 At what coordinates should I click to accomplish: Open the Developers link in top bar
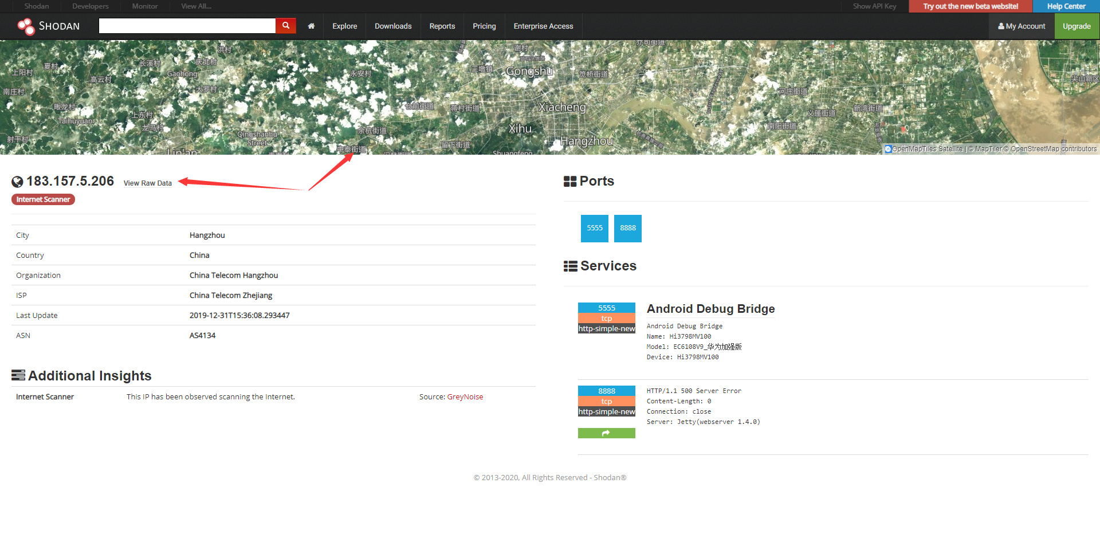[91, 6]
